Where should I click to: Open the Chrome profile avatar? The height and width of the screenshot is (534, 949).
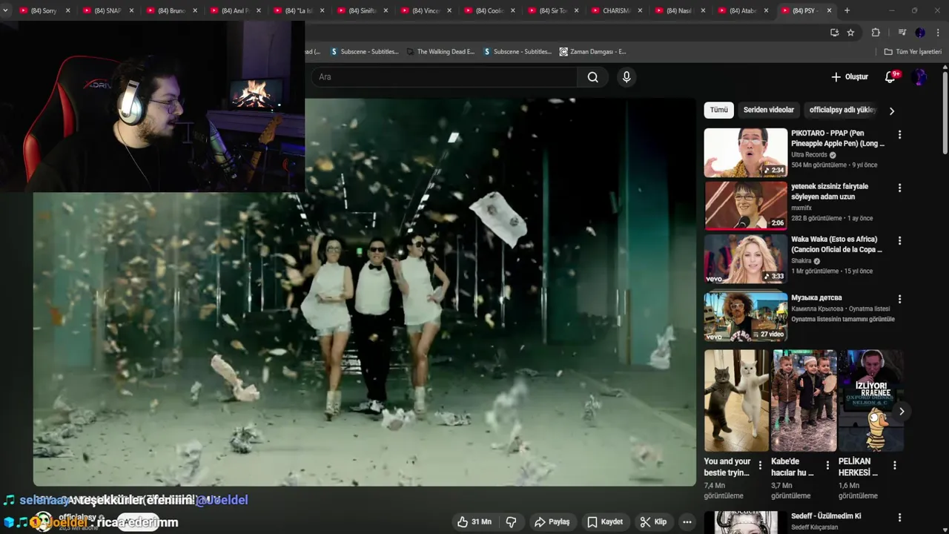click(920, 33)
